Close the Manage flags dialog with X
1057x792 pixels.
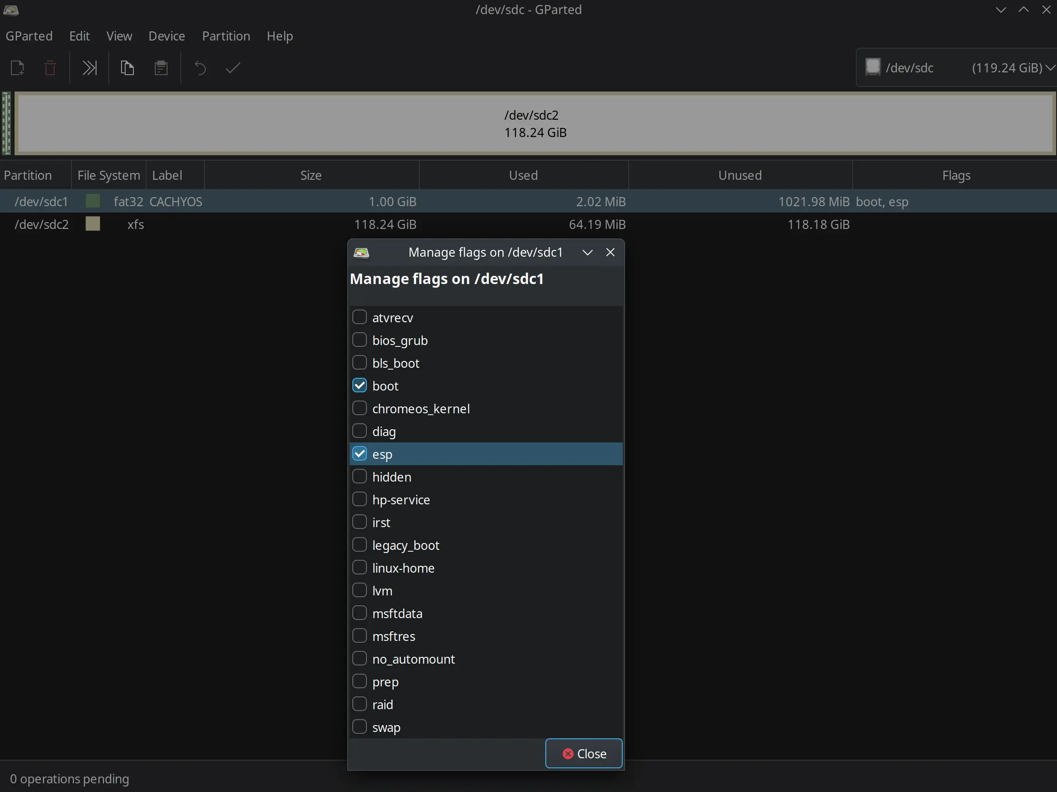[610, 252]
